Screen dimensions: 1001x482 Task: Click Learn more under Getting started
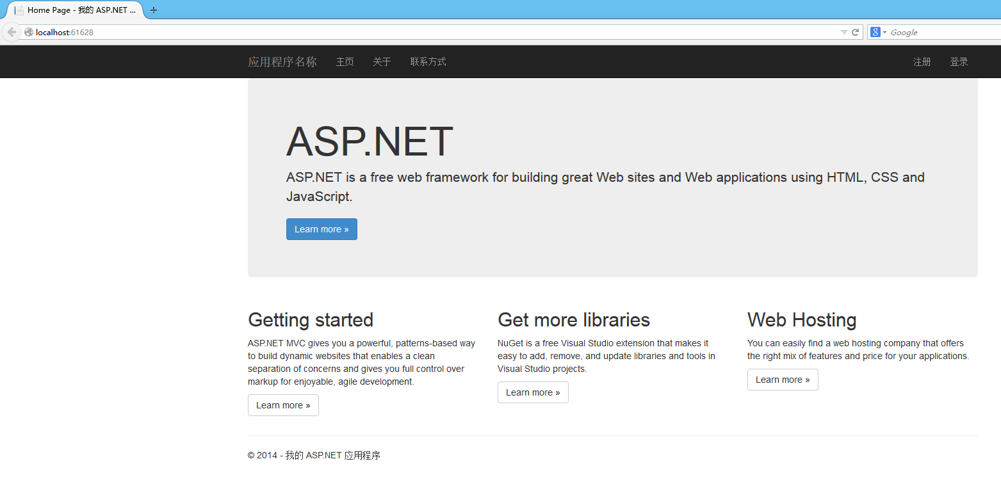click(x=283, y=405)
